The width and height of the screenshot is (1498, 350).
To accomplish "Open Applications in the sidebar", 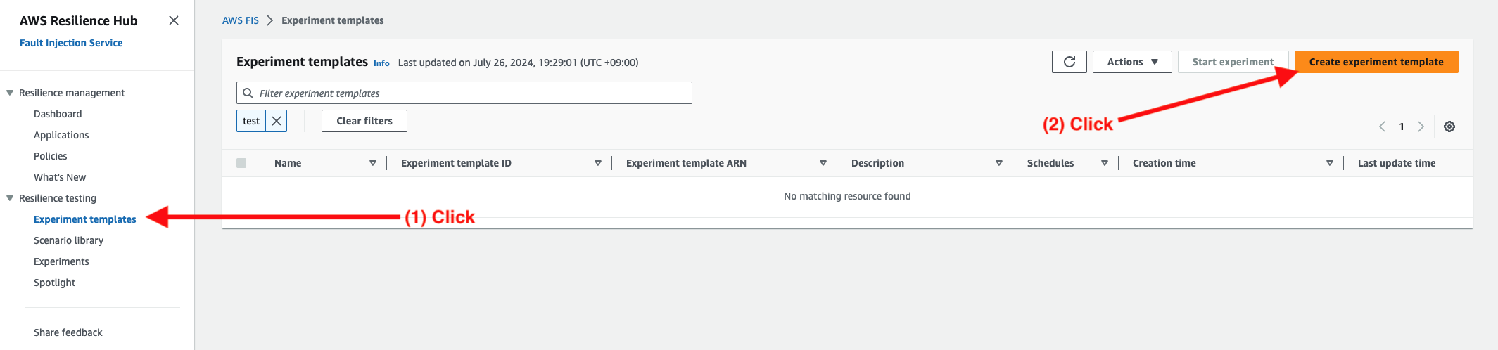I will tap(61, 135).
